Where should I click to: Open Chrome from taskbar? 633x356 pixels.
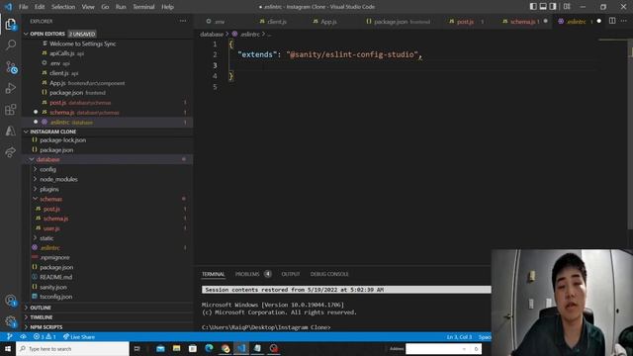pyautogui.click(x=226, y=349)
